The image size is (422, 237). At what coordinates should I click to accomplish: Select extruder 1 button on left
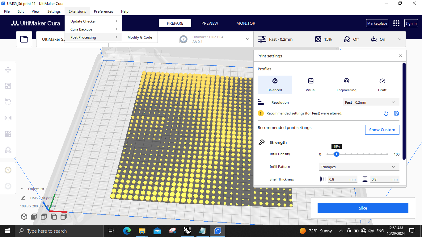click(x=8, y=170)
